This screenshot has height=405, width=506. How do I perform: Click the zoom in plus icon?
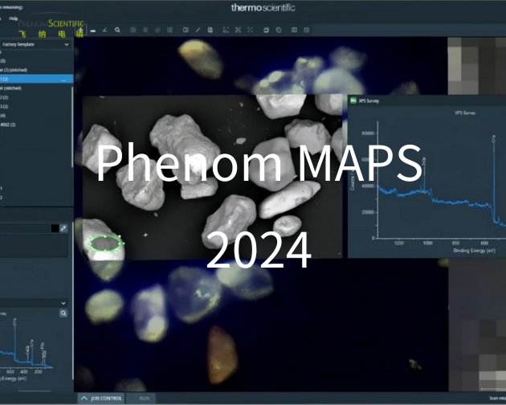point(80,30)
